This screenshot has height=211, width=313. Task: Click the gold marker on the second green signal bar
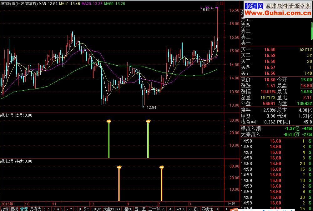pos(148,121)
